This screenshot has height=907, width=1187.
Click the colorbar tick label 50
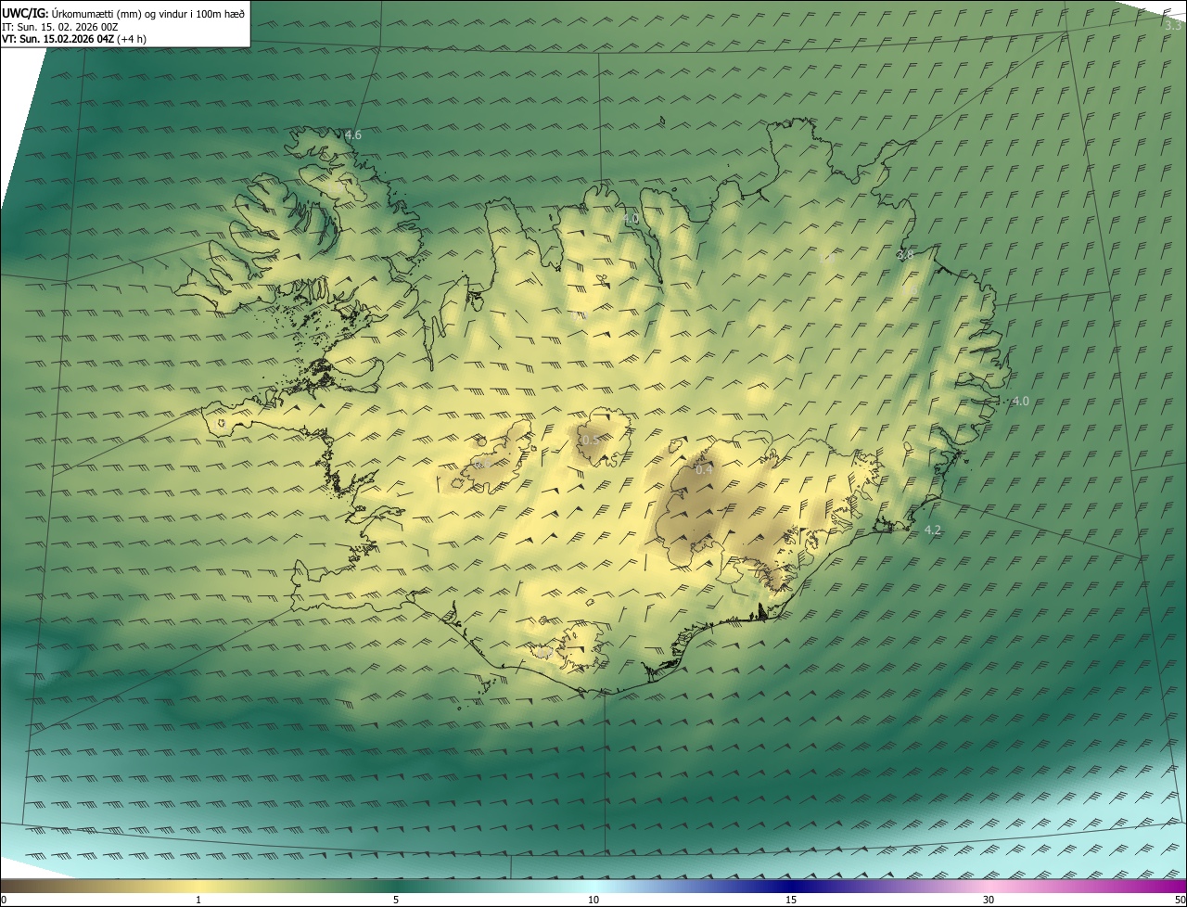pos(1180,900)
